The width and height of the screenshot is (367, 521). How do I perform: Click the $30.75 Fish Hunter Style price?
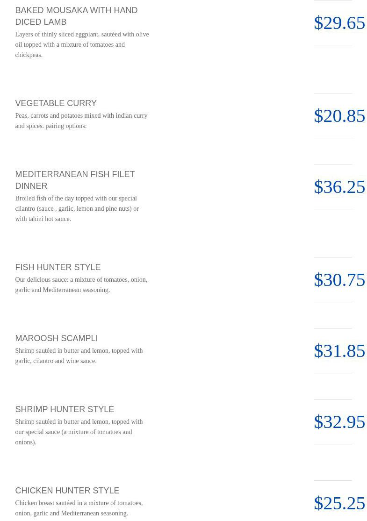click(339, 279)
